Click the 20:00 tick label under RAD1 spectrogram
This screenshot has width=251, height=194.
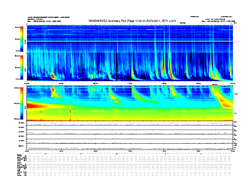[198, 83]
